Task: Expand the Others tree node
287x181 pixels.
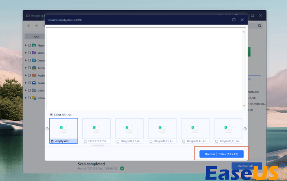Action: point(26,90)
